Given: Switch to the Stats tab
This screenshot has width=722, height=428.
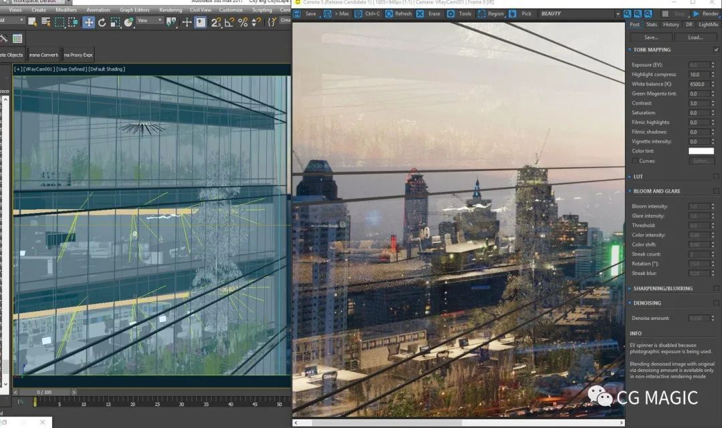Looking at the screenshot, I should click(652, 24).
